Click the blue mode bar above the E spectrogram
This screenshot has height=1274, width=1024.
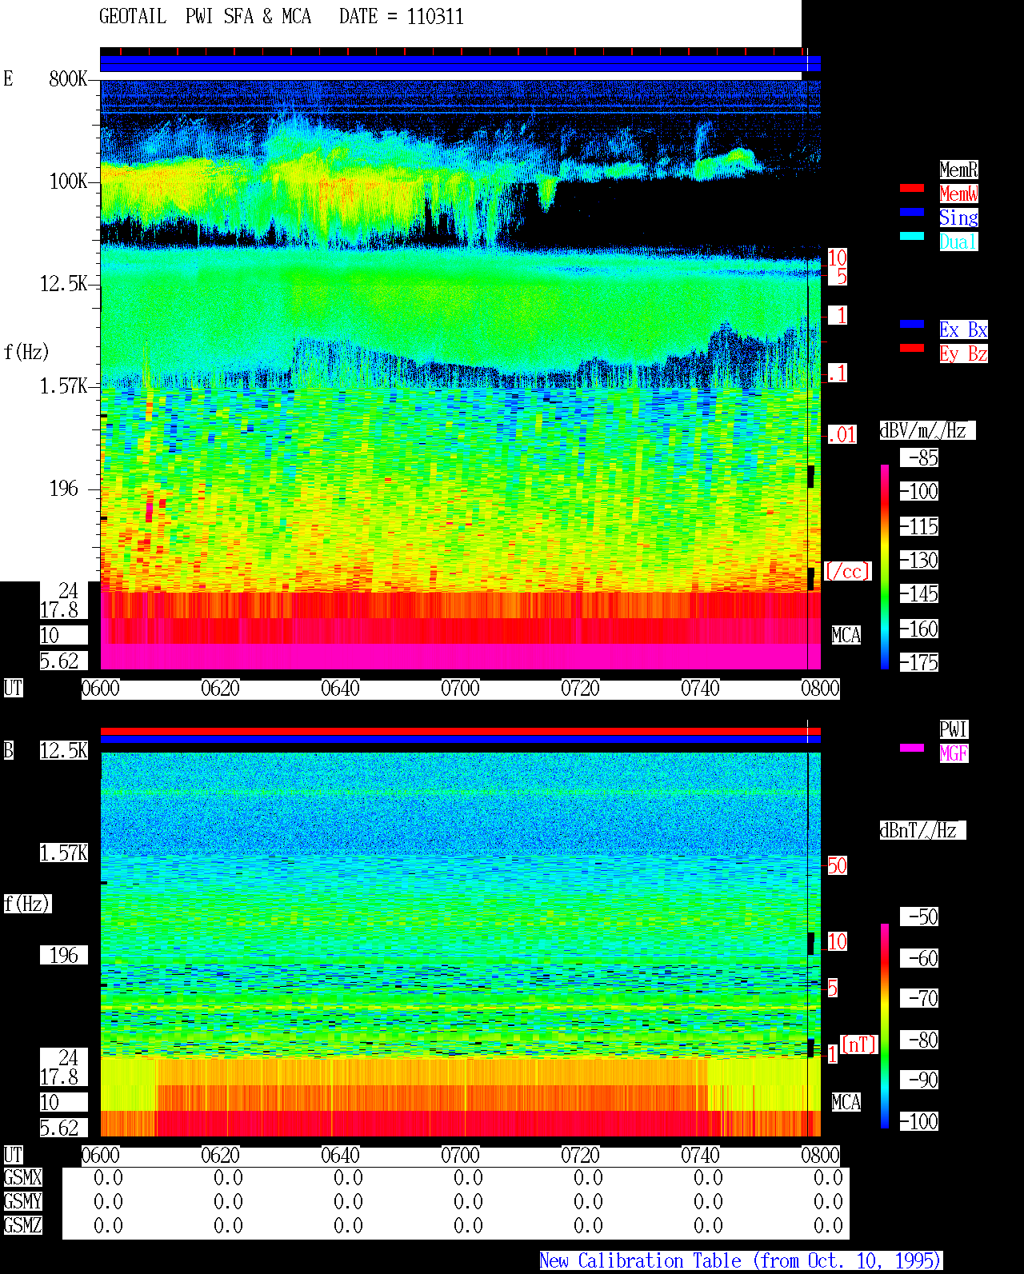460,63
